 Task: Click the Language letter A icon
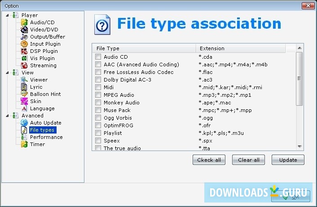click(x=24, y=108)
